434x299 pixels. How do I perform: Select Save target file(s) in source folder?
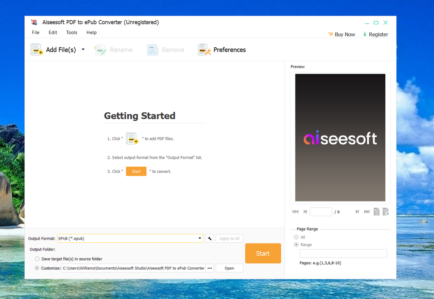coord(37,259)
